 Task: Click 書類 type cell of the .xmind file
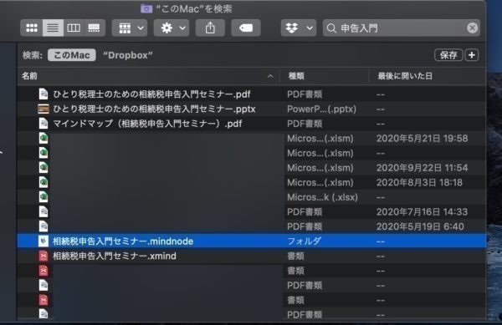click(x=295, y=256)
